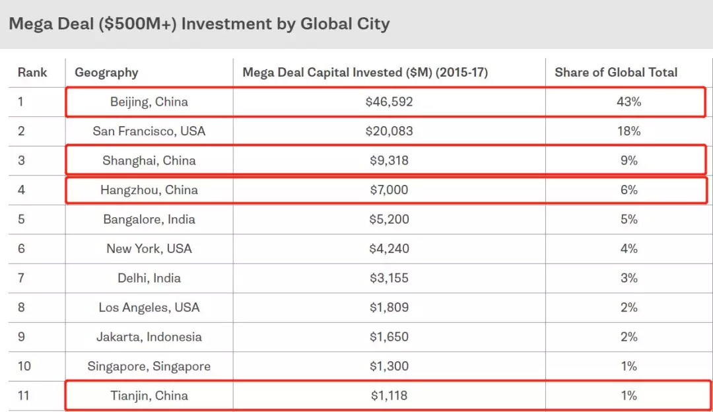
Task: Click Share of Global Total header
Action: [616, 73]
